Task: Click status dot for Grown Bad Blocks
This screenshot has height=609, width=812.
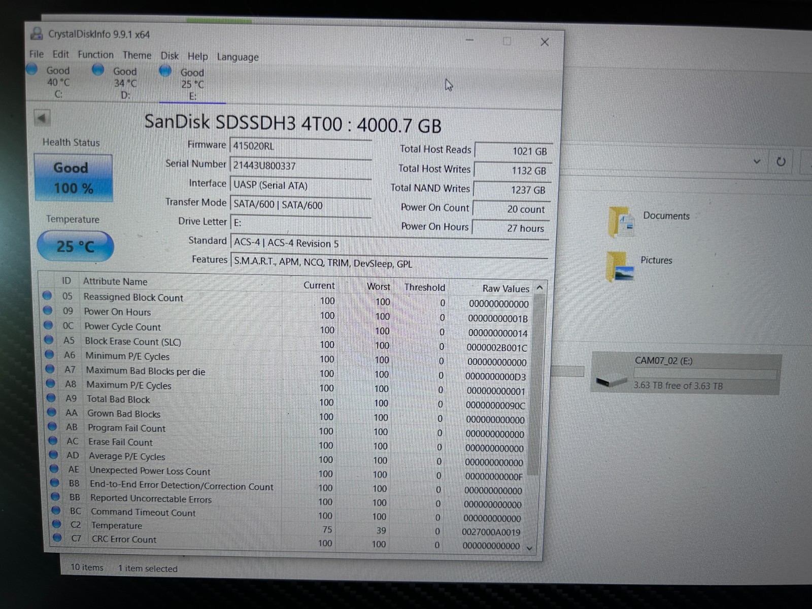Action: point(51,412)
